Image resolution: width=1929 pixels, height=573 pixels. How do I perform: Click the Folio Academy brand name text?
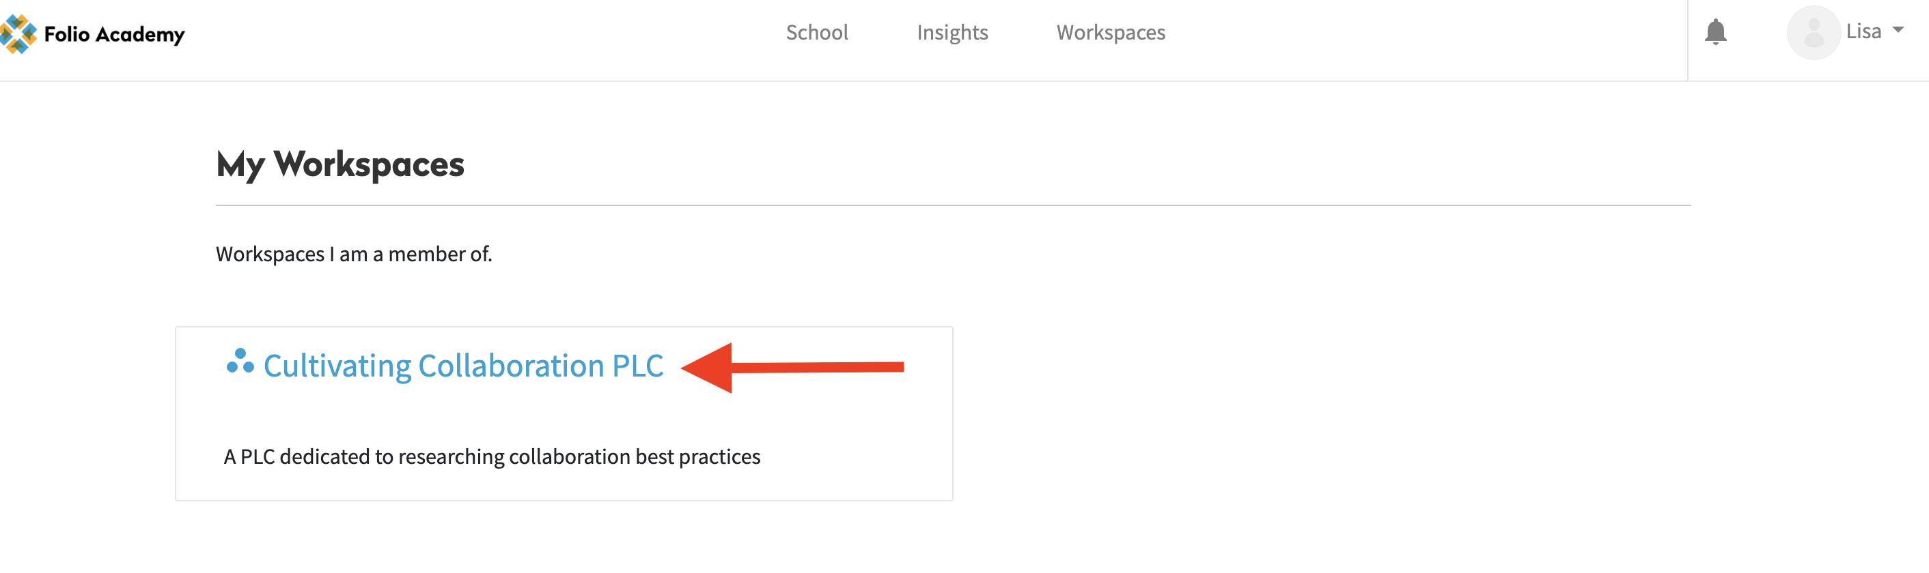(x=114, y=34)
